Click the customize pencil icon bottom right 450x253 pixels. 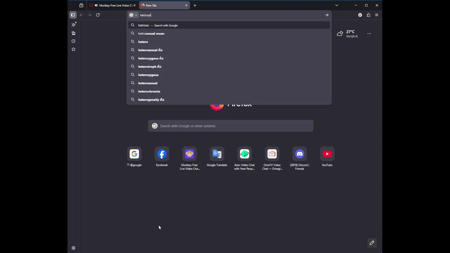click(x=372, y=243)
